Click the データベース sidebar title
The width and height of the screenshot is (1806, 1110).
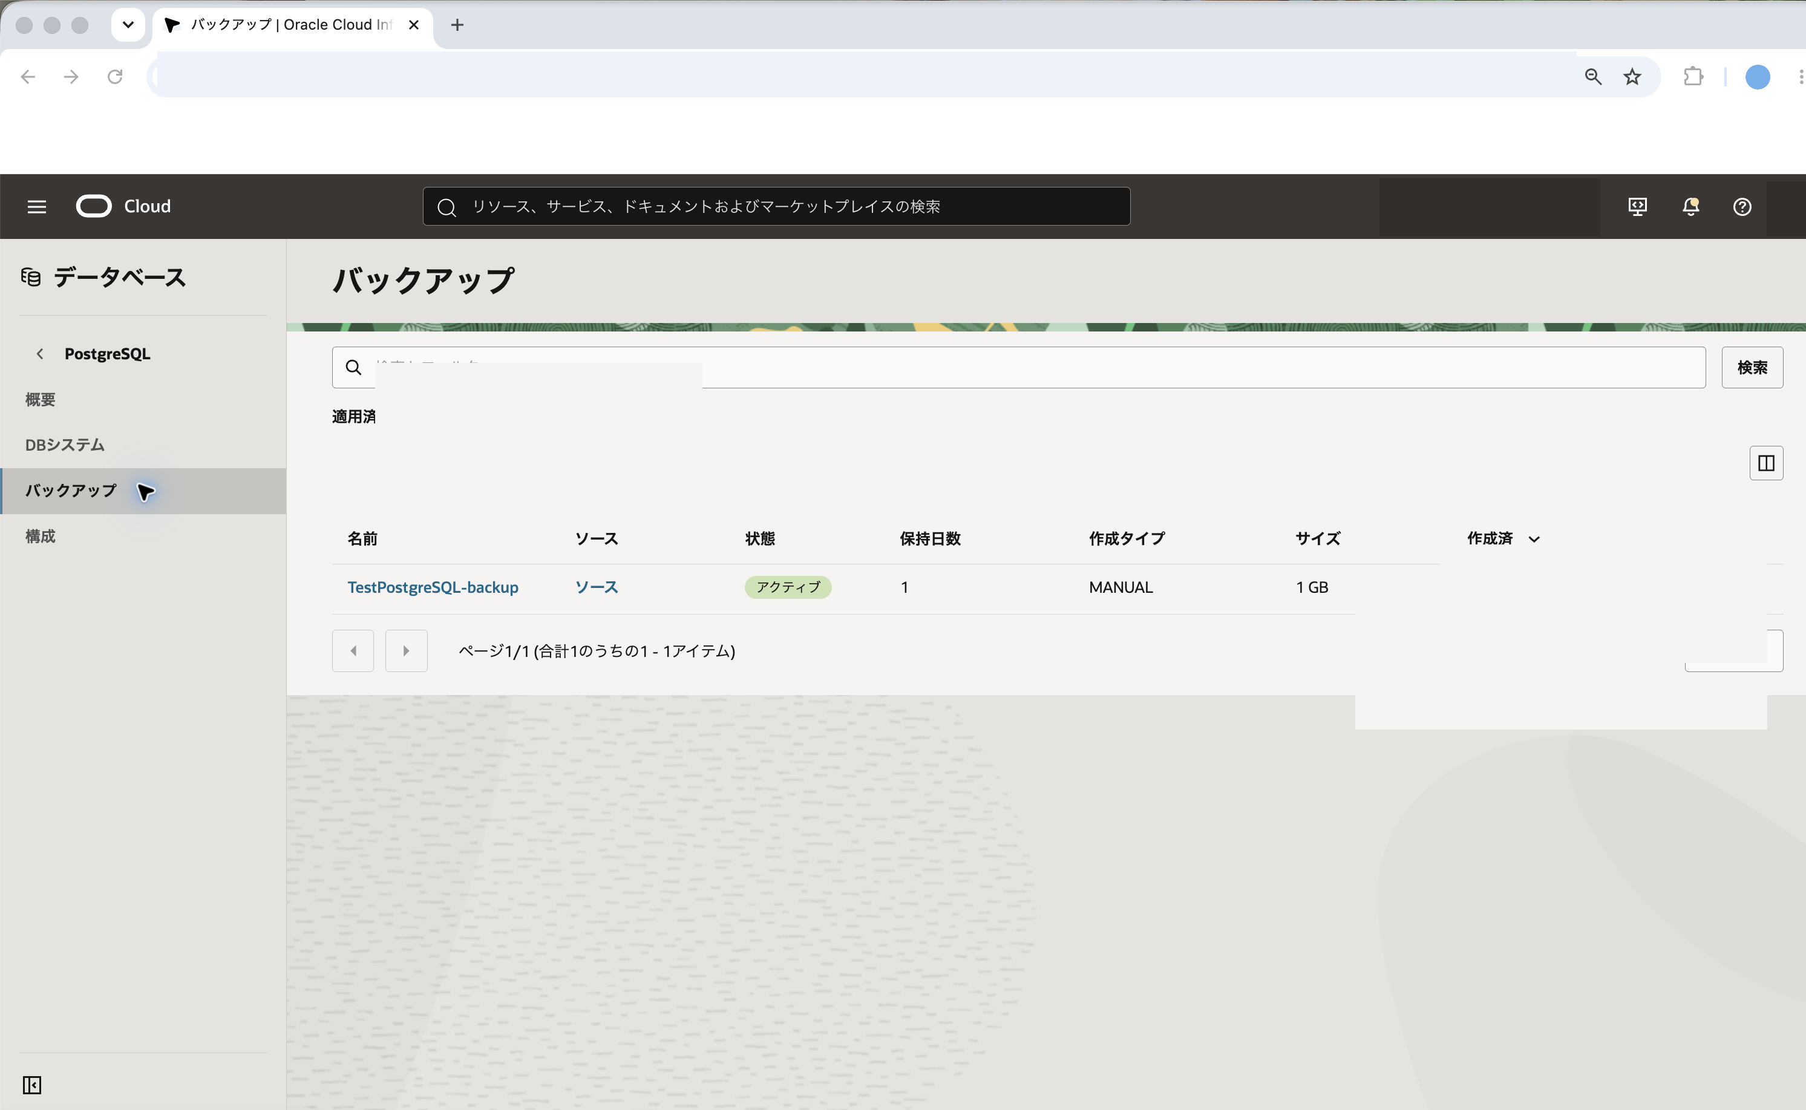pyautogui.click(x=120, y=278)
